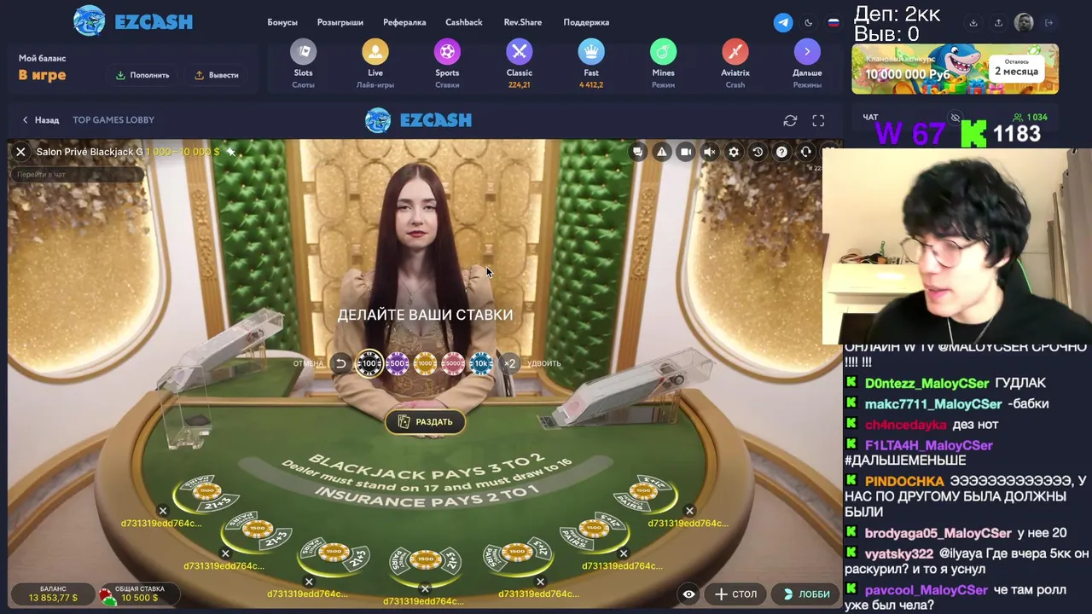Open the Aviatrix crash game icon

coord(735,53)
